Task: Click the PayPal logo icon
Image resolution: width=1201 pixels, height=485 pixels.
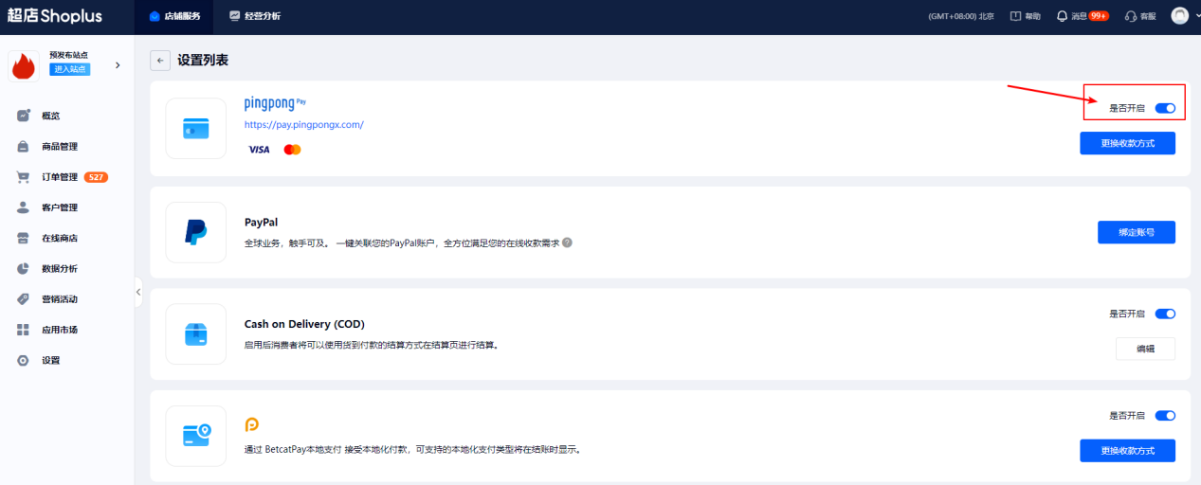Action: coord(196,232)
